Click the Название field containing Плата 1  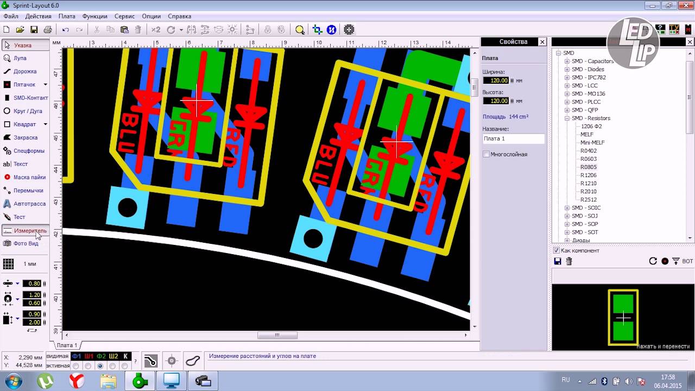pos(513,139)
